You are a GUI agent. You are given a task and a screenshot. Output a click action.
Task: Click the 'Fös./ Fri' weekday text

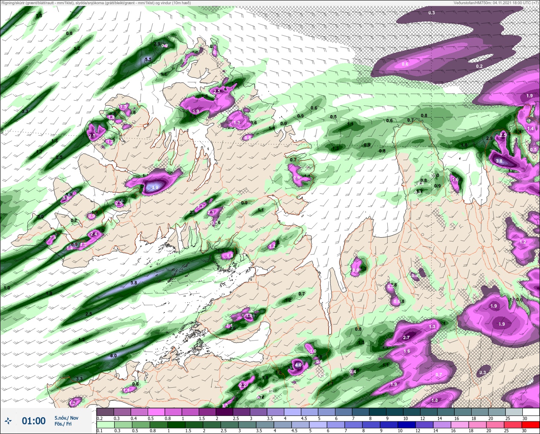63,424
